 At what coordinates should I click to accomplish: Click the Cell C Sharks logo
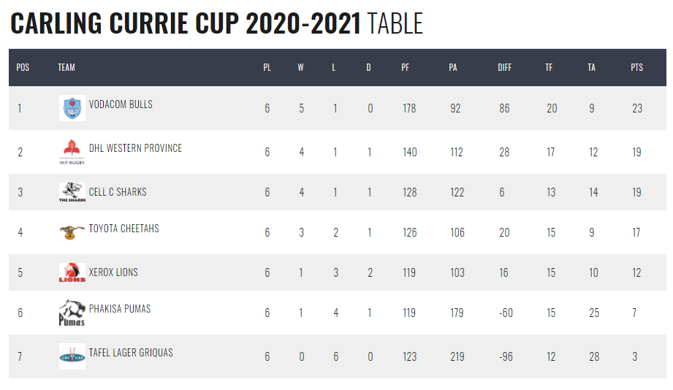pos(72,192)
